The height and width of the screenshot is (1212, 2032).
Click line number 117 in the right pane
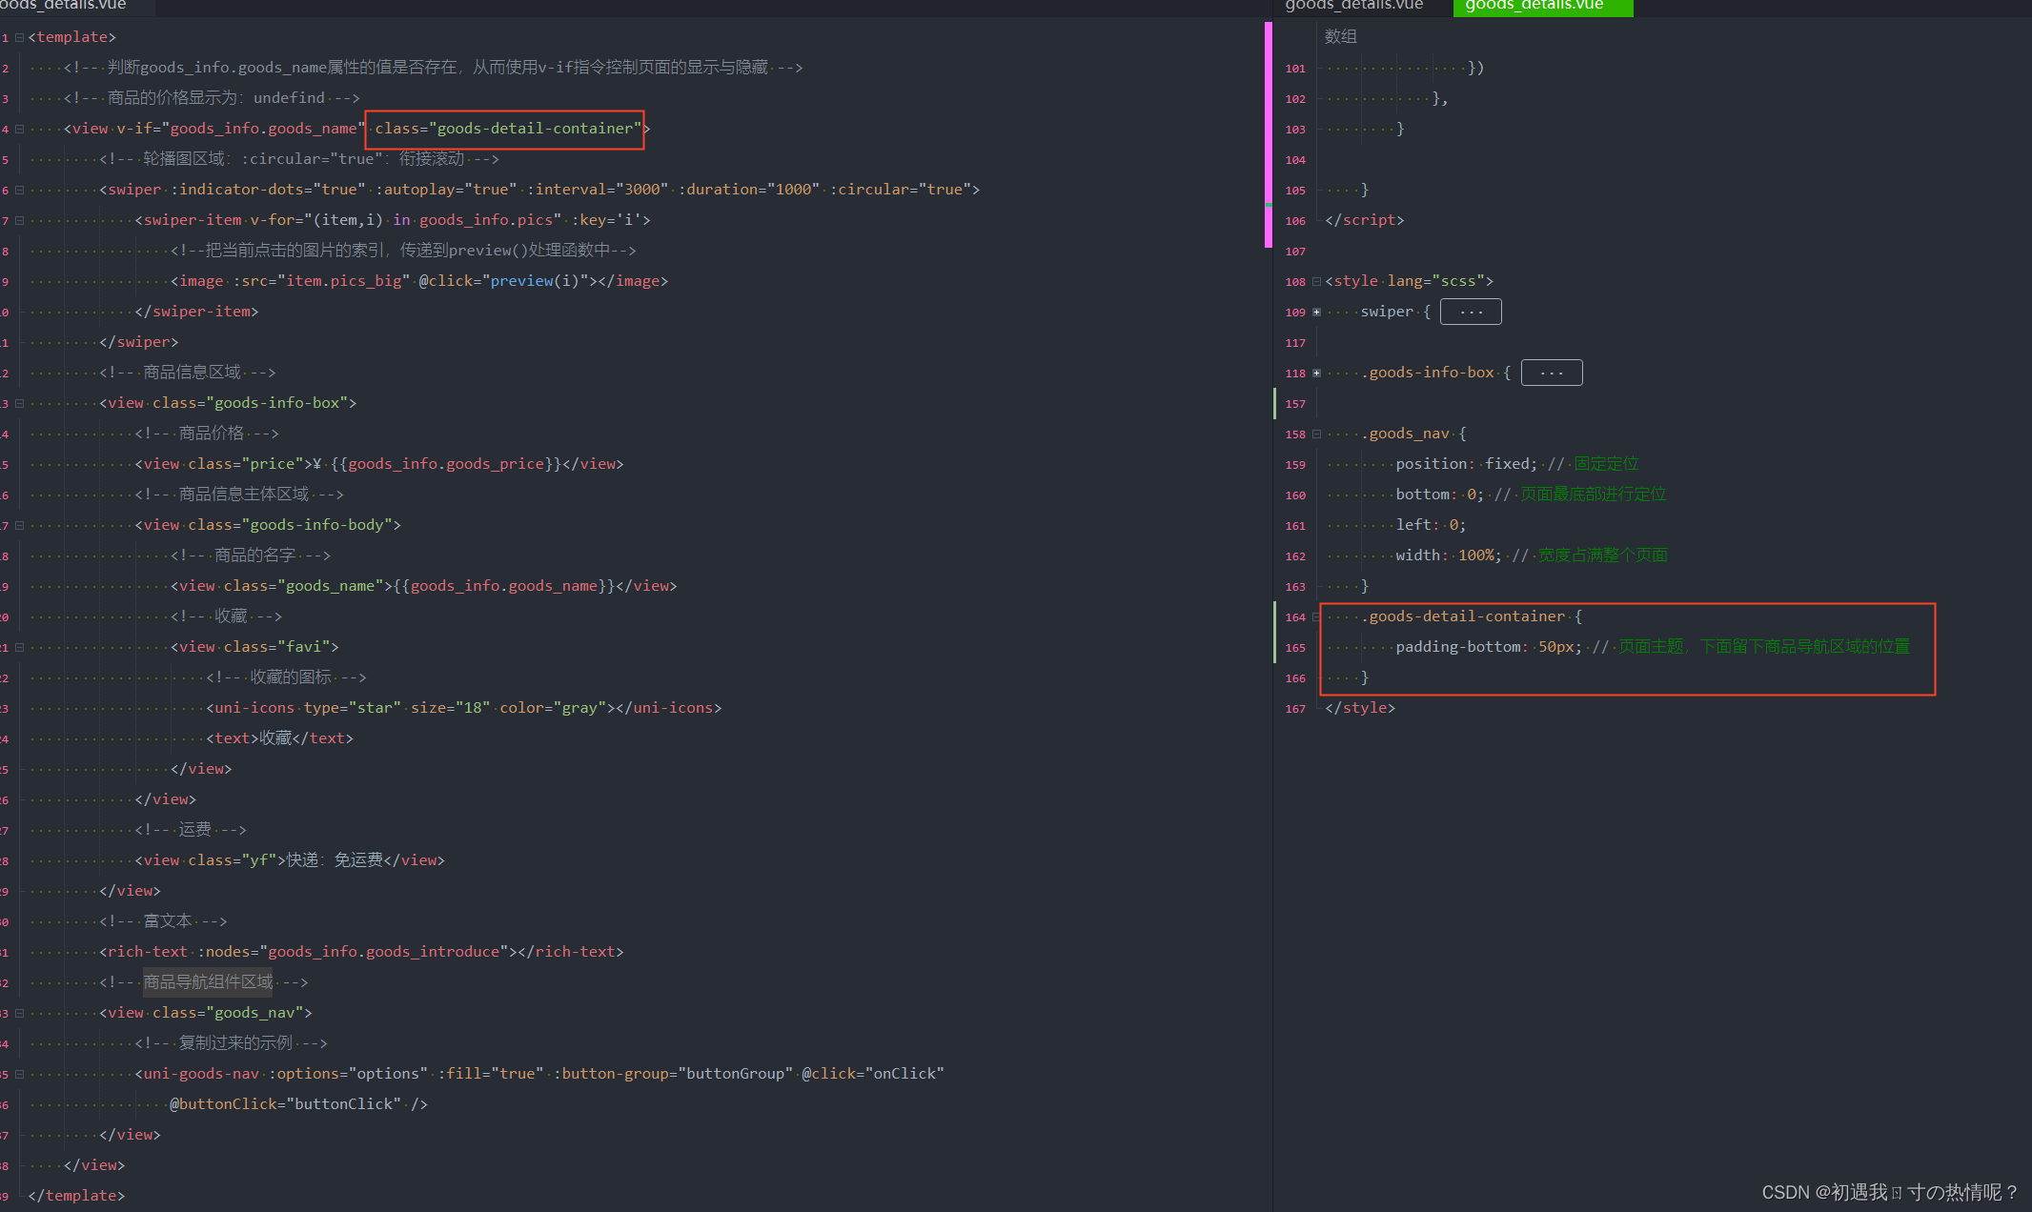tap(1295, 343)
